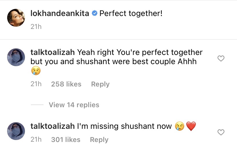
Task: Click the 21h timestamp under 'Perfect together!'
Action: point(36,27)
